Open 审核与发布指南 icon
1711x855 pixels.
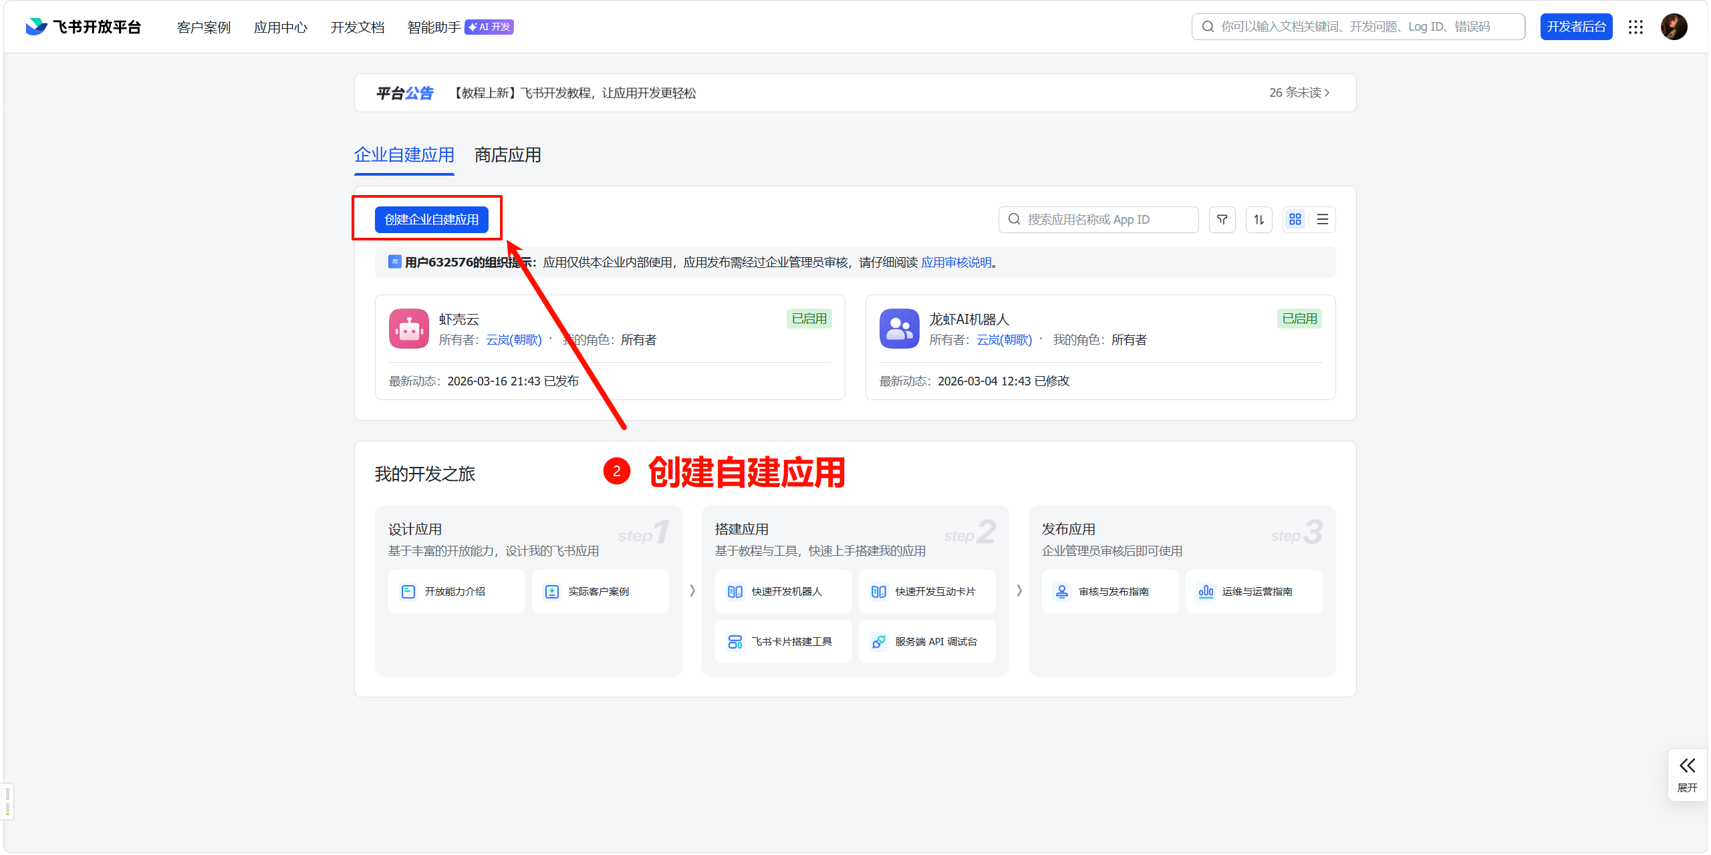1061,591
